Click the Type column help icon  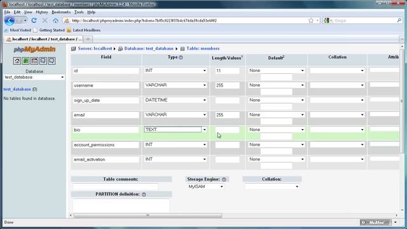pyautogui.click(x=181, y=57)
